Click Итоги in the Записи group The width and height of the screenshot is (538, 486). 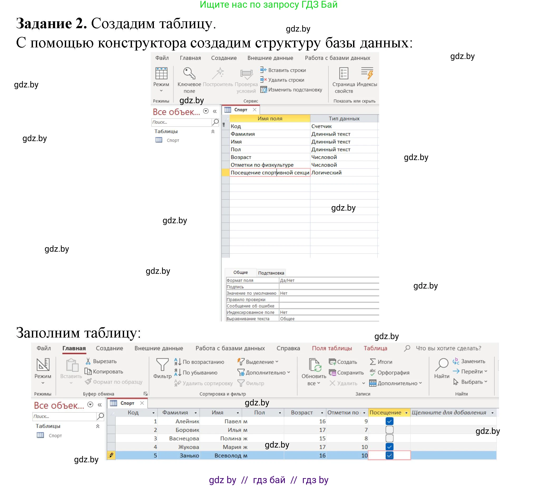coord(382,362)
